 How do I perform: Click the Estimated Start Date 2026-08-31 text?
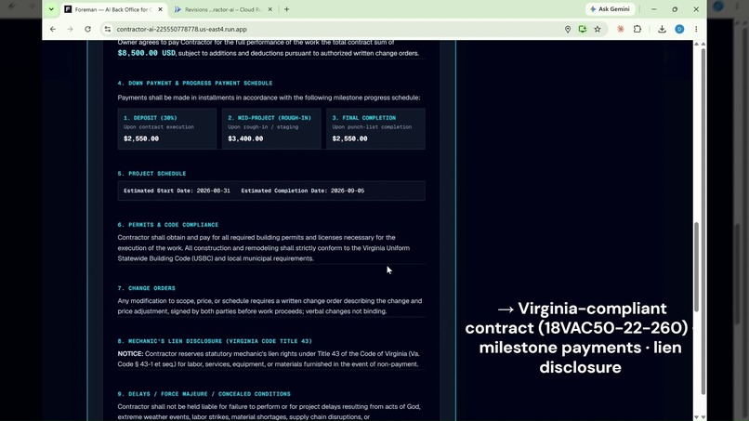click(x=177, y=191)
